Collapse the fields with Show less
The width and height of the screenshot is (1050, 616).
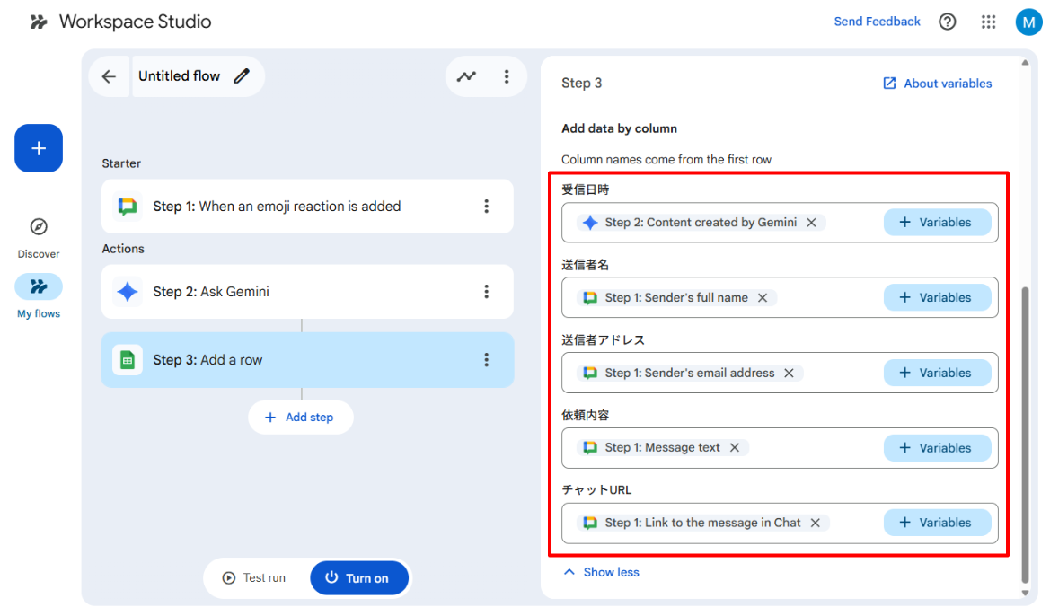pyautogui.click(x=601, y=572)
